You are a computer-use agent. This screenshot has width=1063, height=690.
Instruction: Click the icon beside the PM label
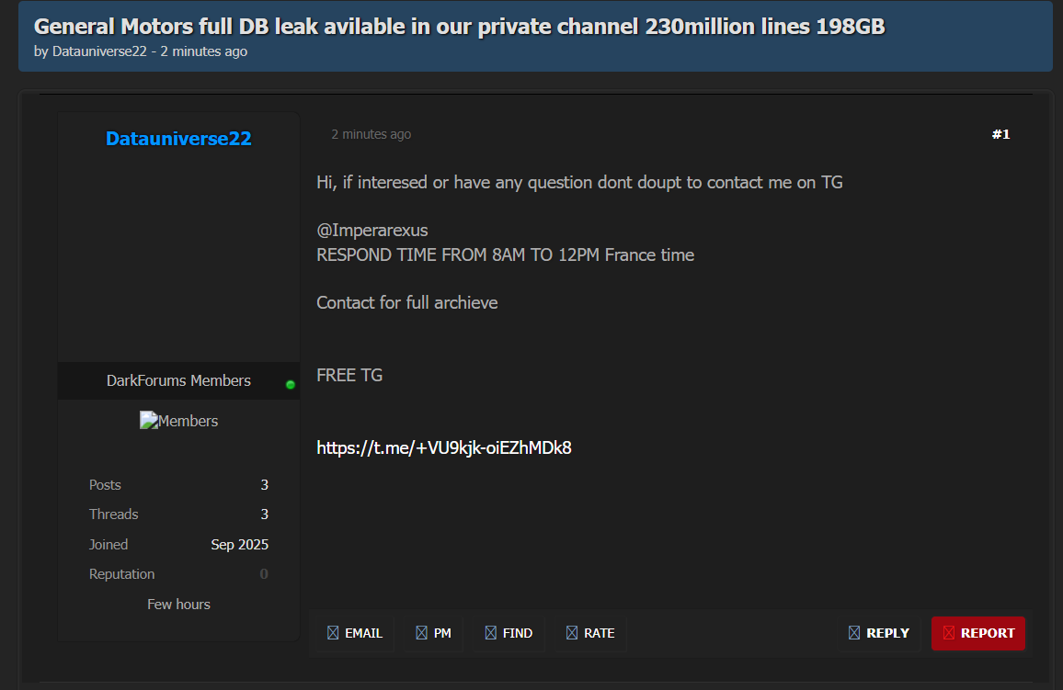click(421, 633)
